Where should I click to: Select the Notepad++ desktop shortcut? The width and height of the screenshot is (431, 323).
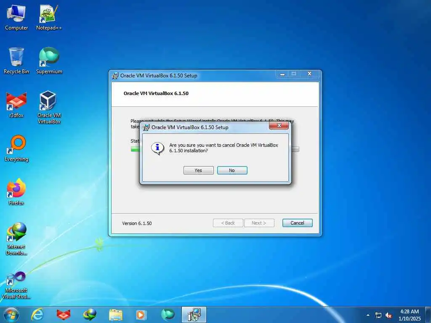point(49,18)
